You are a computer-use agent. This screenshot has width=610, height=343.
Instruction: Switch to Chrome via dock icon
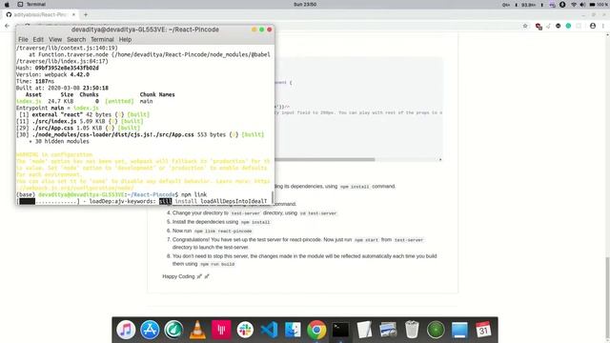click(316, 330)
